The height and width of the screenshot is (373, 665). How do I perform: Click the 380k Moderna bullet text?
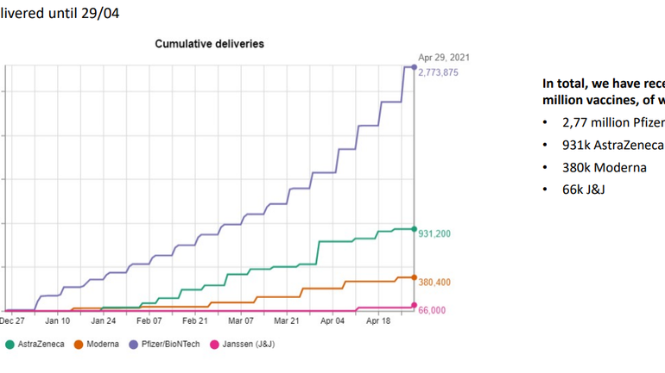(604, 167)
